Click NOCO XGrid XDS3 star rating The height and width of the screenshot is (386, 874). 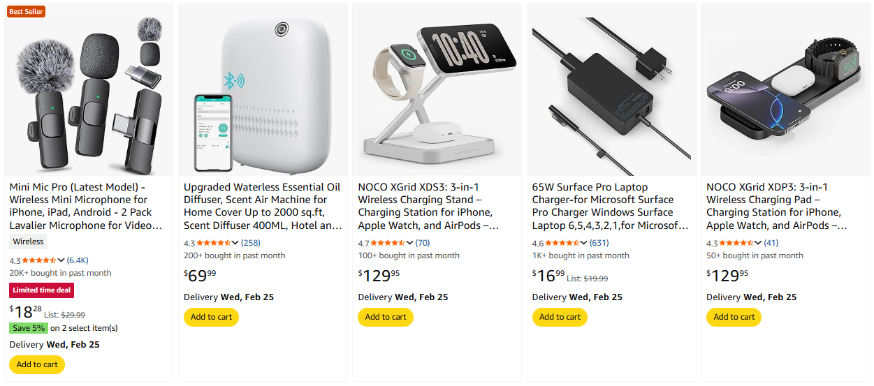[x=388, y=243]
